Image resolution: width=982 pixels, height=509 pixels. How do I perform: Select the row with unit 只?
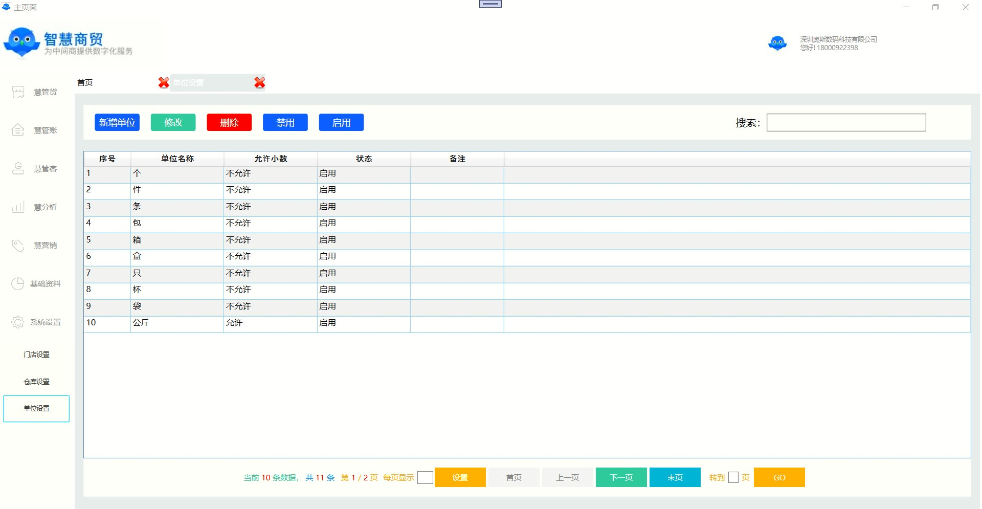[527, 274]
